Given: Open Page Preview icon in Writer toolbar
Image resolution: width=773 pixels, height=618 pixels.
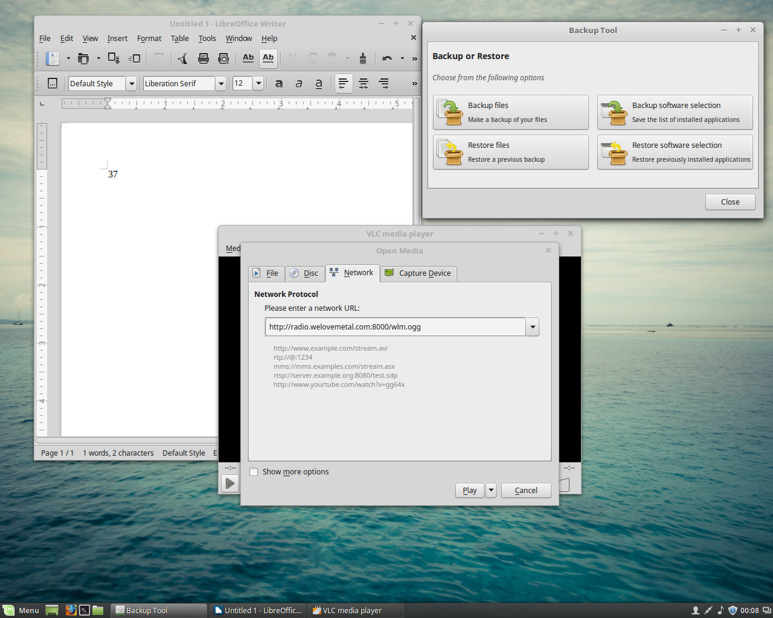Looking at the screenshot, I should (x=223, y=59).
